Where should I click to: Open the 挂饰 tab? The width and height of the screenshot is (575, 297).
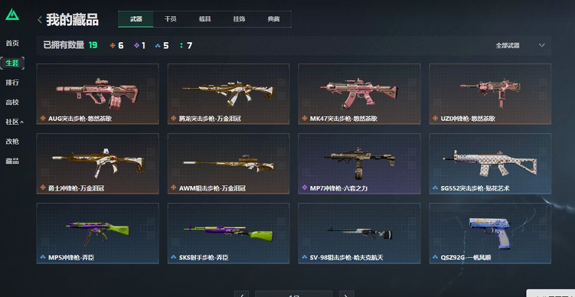coord(239,19)
